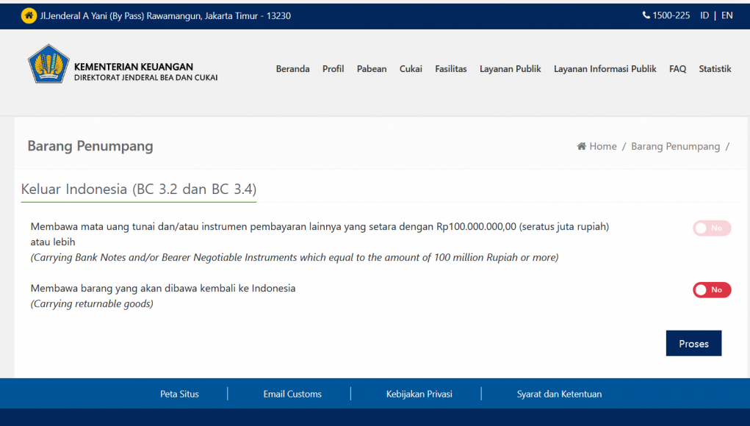Expand the Pabean navigation menu

coord(372,69)
